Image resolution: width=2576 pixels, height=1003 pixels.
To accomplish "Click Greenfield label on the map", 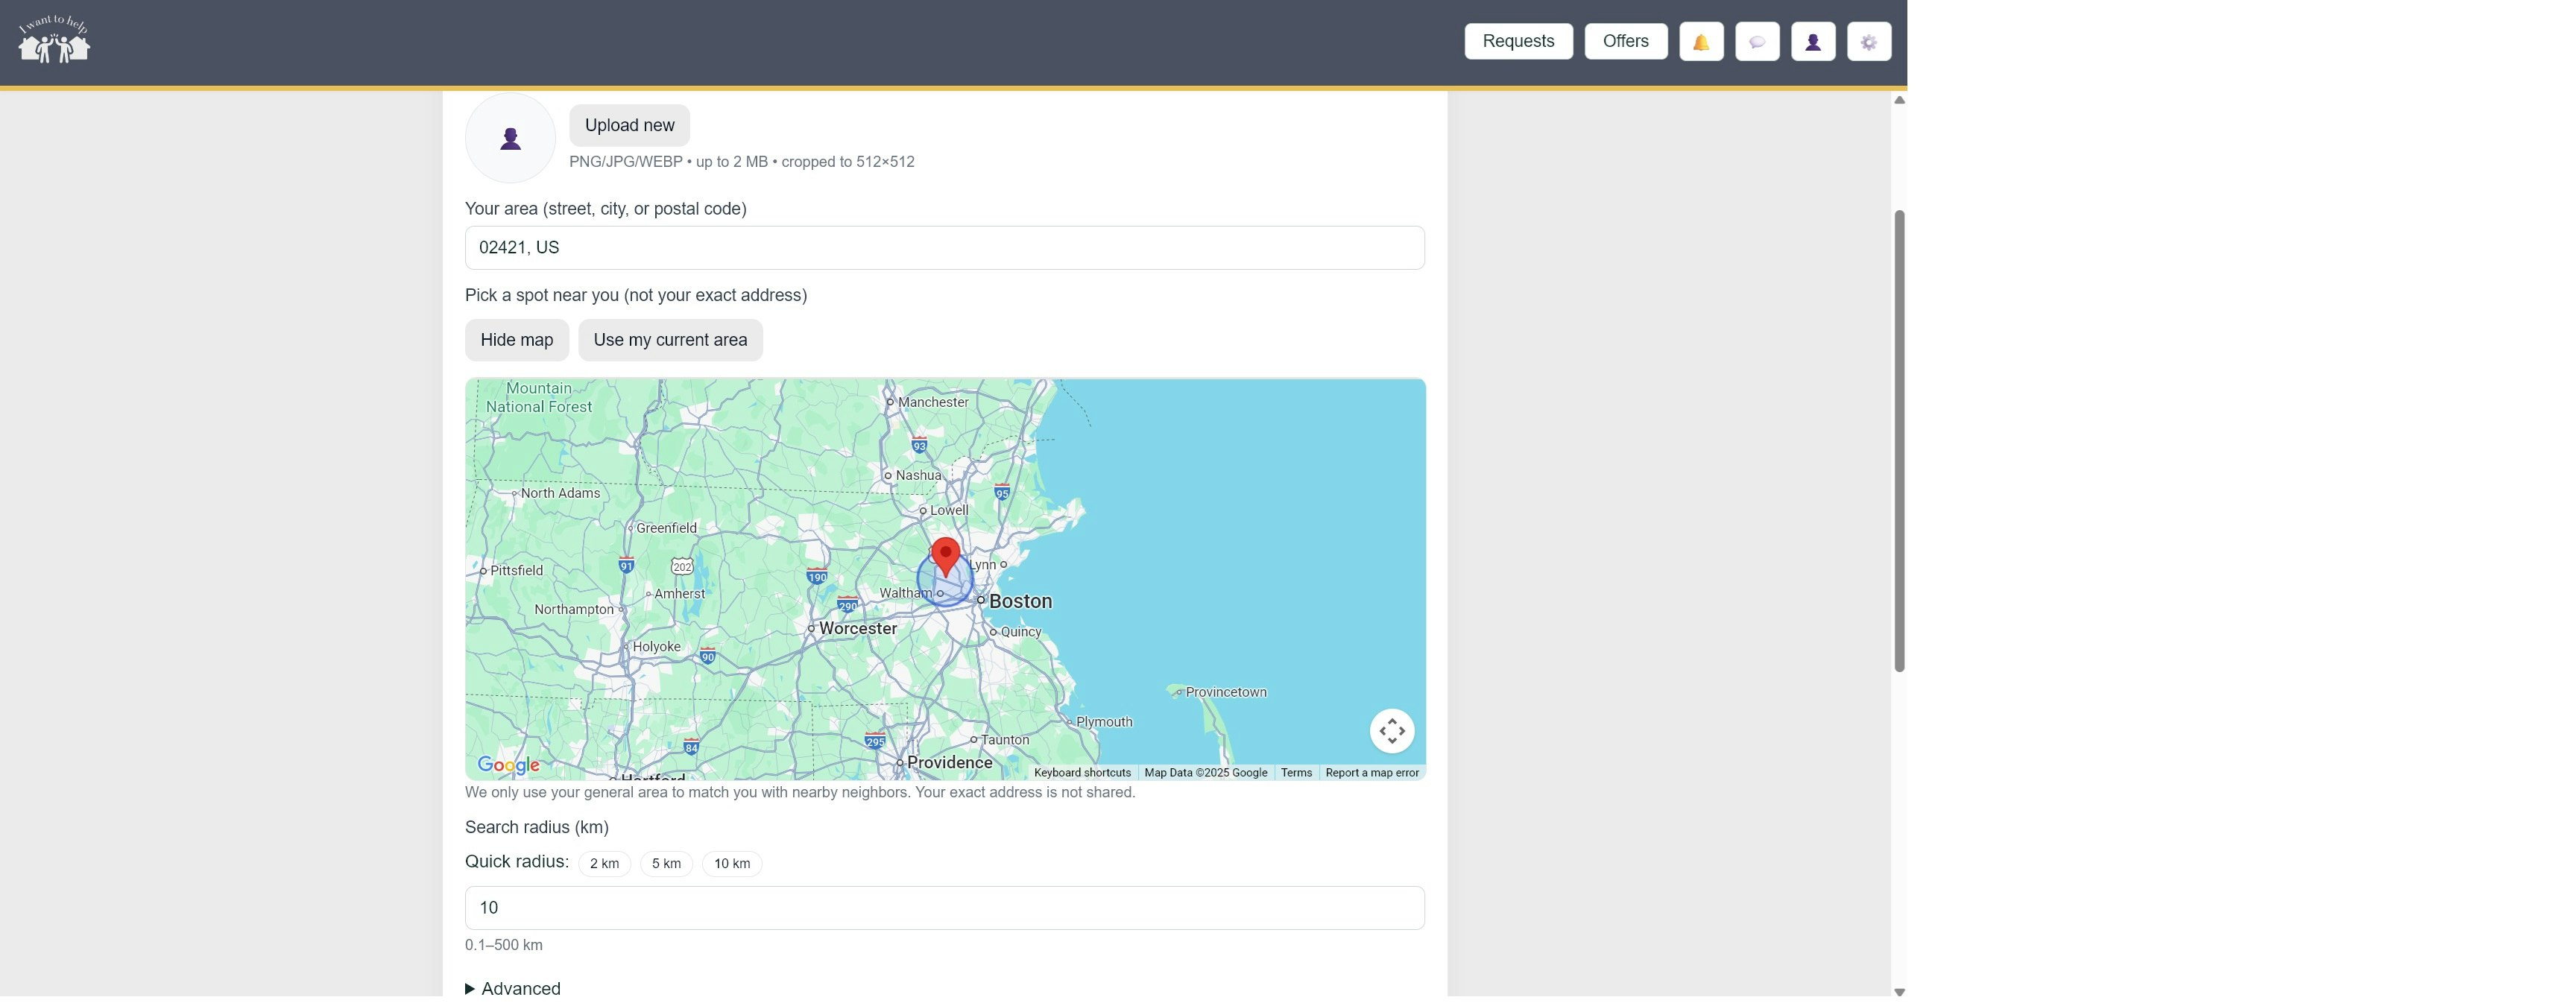I will pos(666,529).
